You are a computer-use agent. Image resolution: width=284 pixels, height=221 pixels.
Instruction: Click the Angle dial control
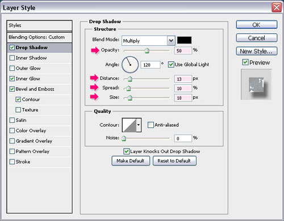(130, 65)
